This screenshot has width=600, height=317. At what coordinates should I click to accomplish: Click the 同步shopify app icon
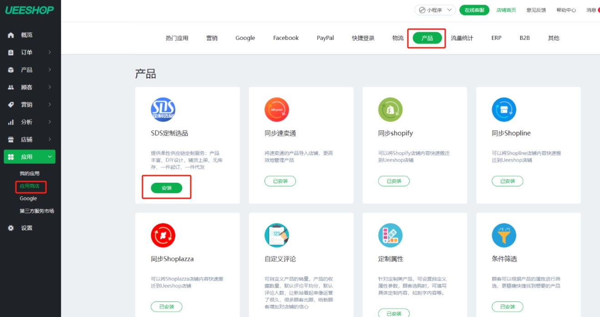[391, 110]
